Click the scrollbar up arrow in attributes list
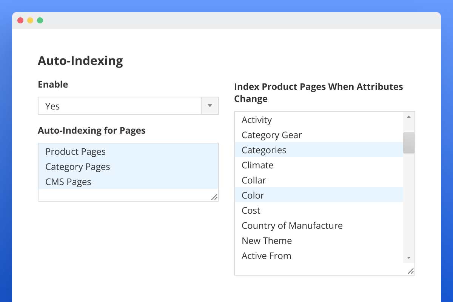Screen dimensions: 453x302 point(409,117)
